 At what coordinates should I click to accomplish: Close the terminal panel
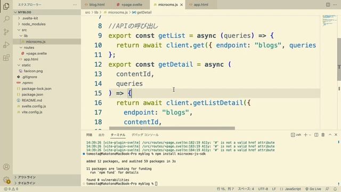(336, 135)
